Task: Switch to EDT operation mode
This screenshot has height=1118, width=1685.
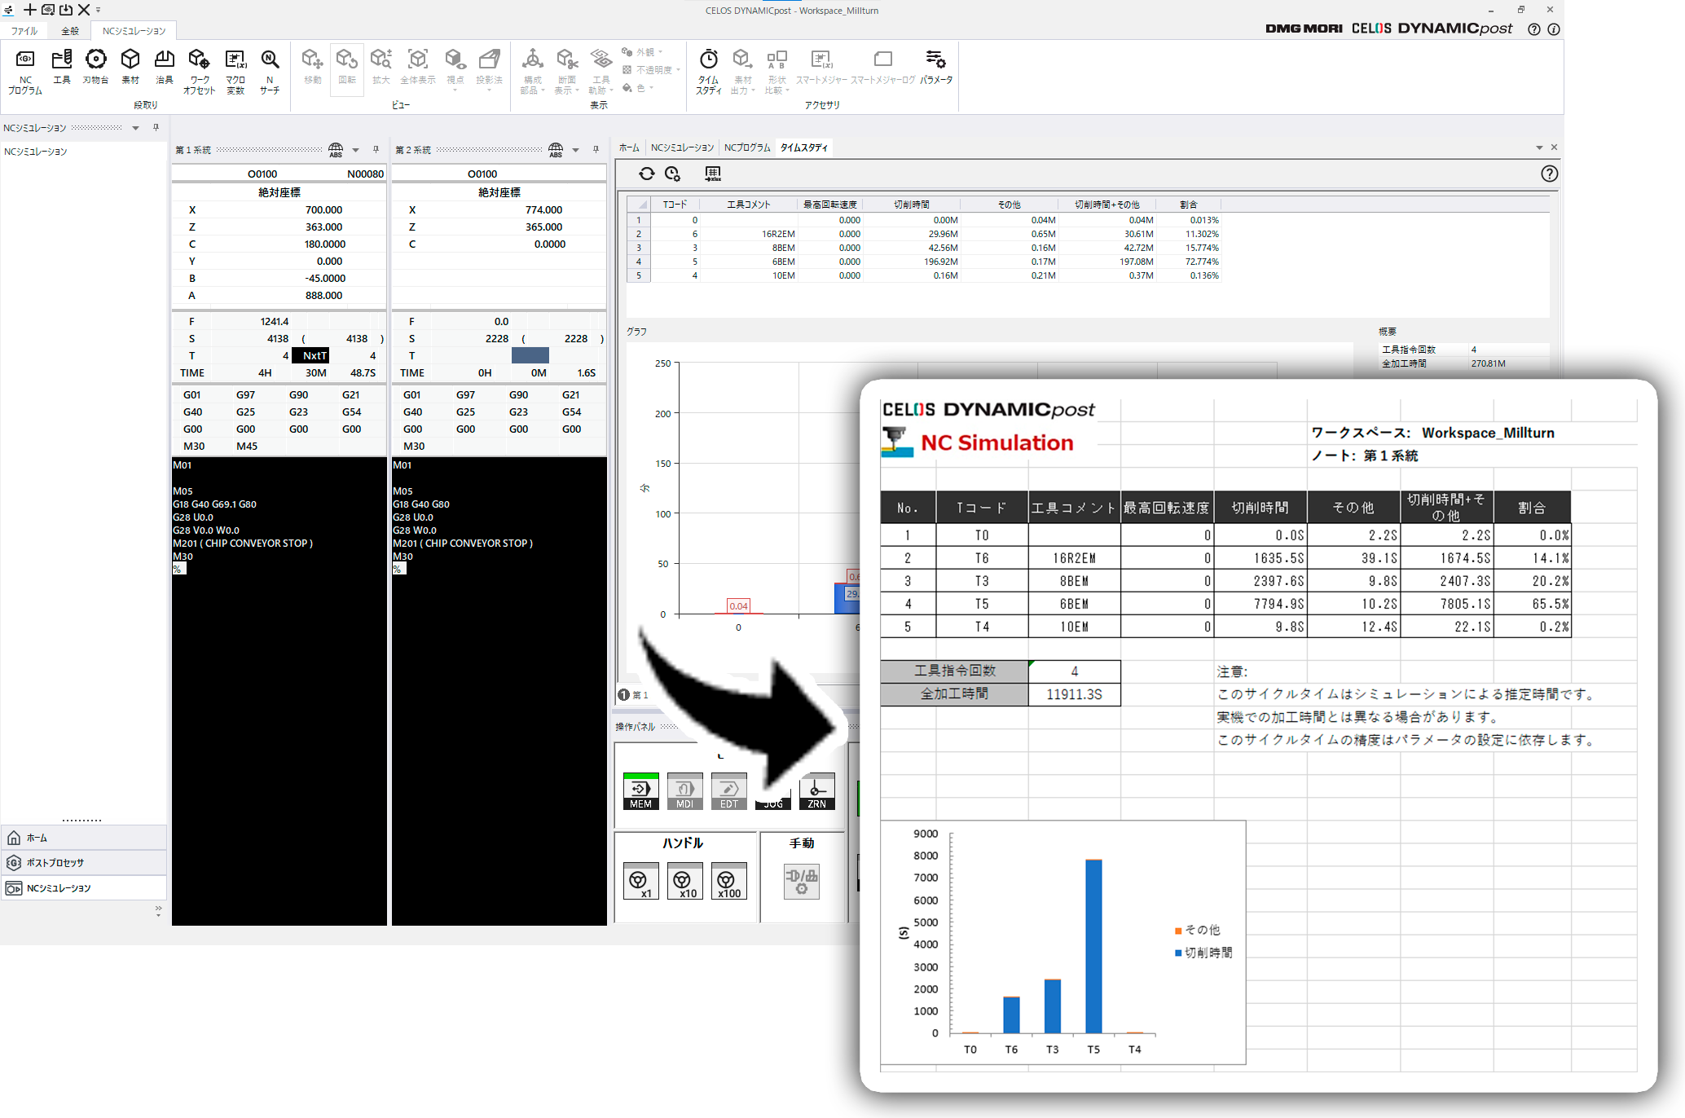Action: [728, 791]
